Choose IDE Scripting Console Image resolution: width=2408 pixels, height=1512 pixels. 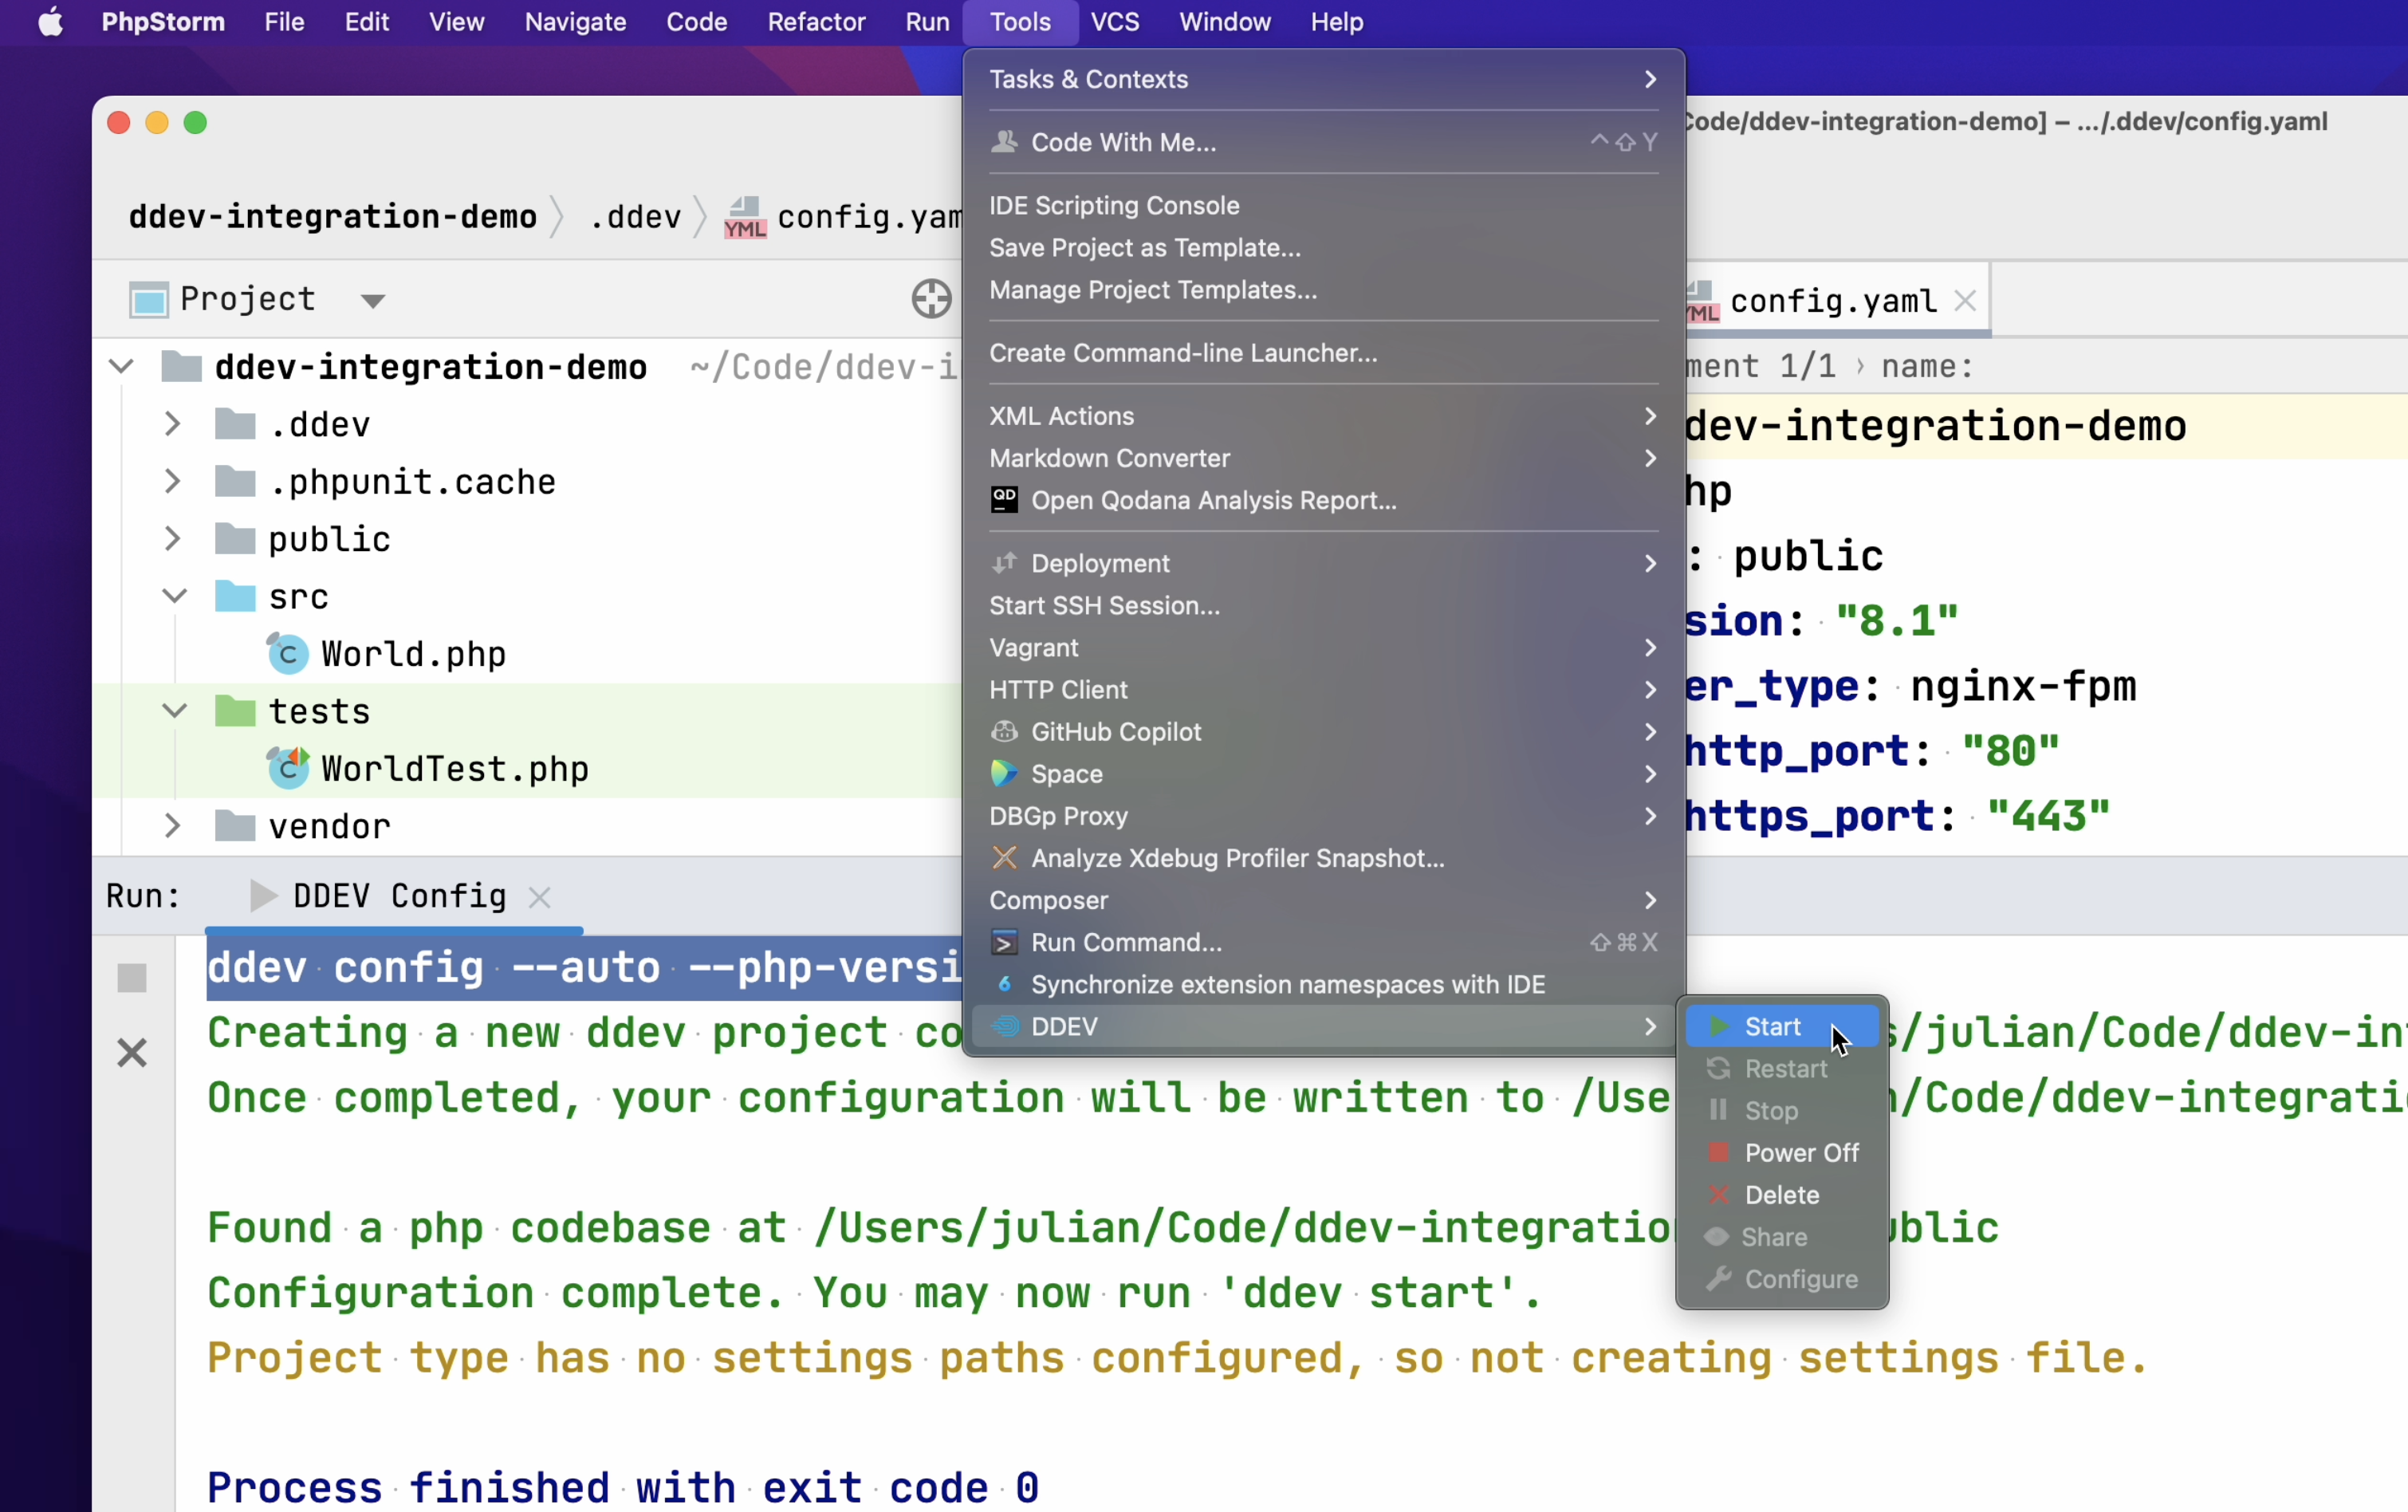[x=1324, y=205]
